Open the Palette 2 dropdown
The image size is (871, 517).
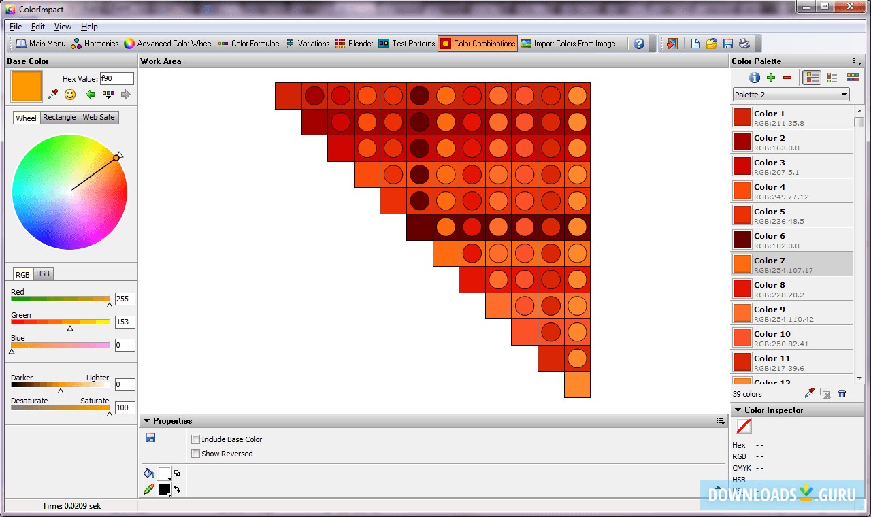coord(791,95)
